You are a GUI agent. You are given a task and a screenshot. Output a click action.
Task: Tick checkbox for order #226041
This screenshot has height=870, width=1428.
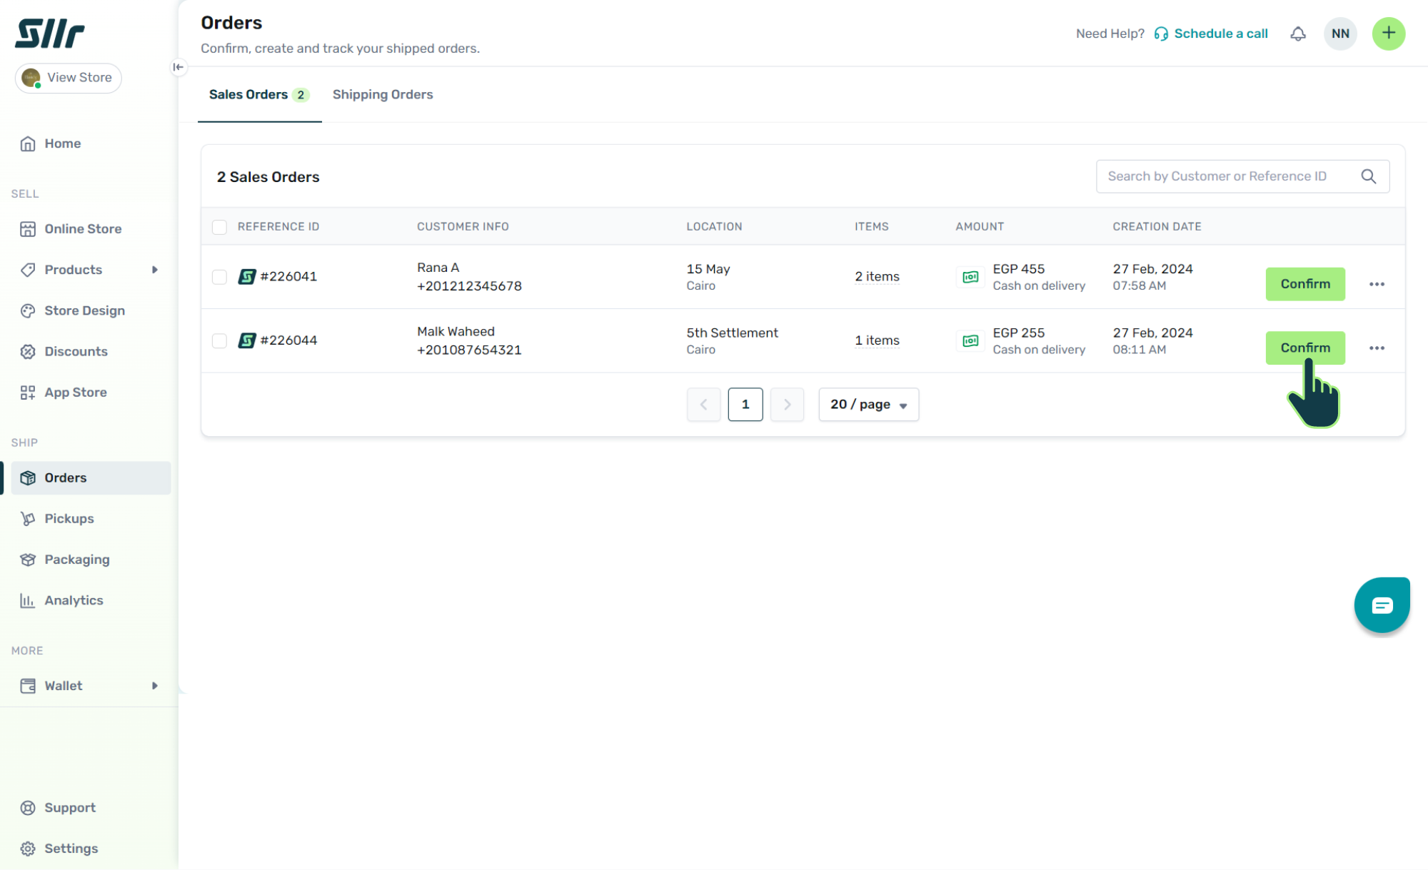click(x=219, y=277)
